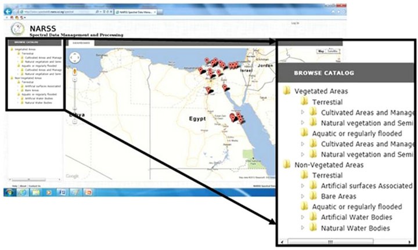Expand Bare Areas node in enlarged catalog
The width and height of the screenshot is (418, 250).
point(302,196)
